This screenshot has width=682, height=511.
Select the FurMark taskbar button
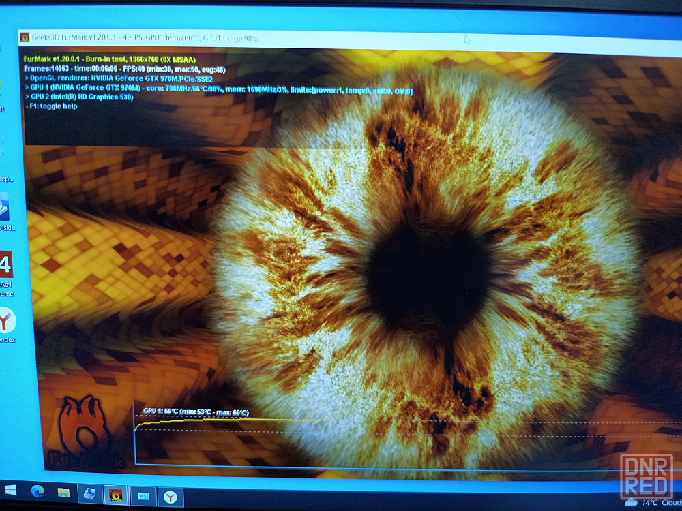pos(116,495)
